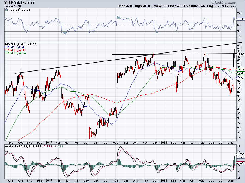The width and height of the screenshot is (245, 183).
Task: Click the YELP ticker symbol in the header
Action: [x=9, y=2]
